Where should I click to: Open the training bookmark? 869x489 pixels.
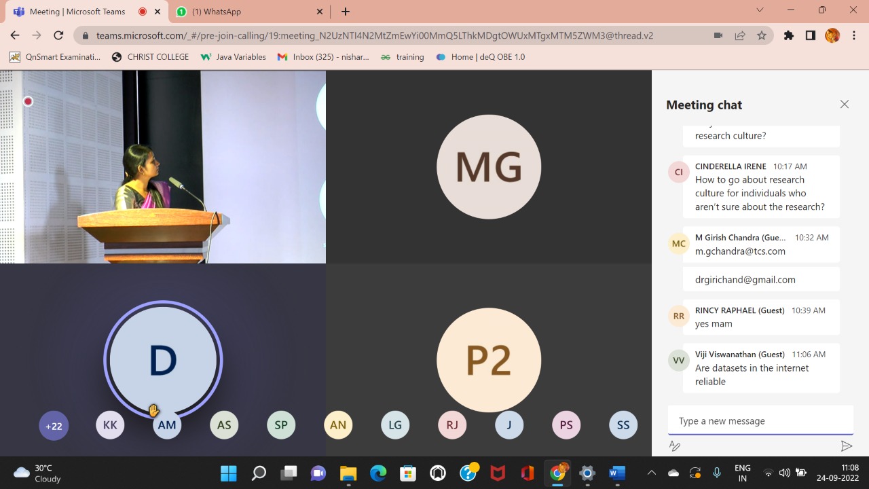403,57
